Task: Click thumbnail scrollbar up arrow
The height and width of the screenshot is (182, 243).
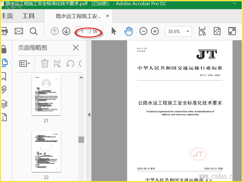Action: point(81,78)
